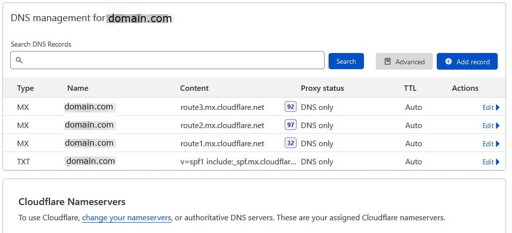
Task: Sort by the Name column header
Action: point(78,88)
